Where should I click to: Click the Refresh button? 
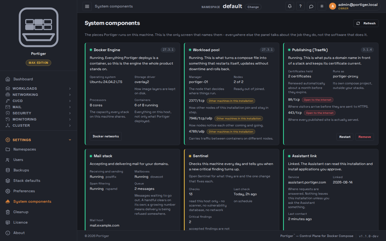[366, 23]
